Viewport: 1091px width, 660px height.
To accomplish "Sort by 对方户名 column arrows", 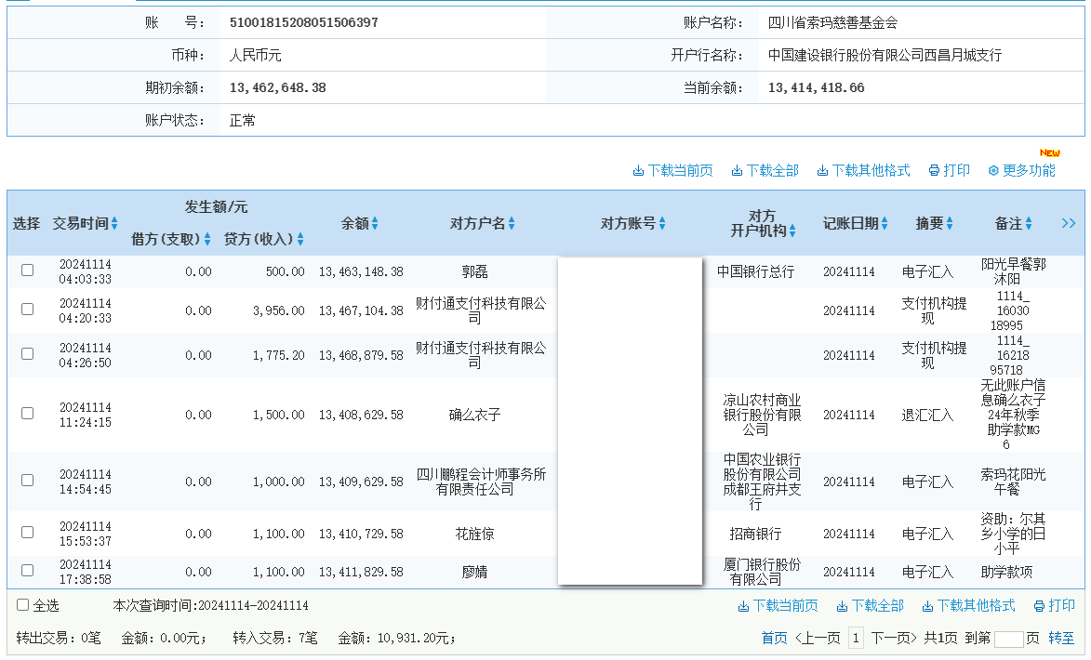I will tap(512, 223).
